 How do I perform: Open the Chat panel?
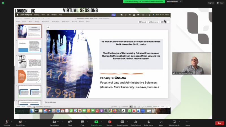click(x=82, y=123)
